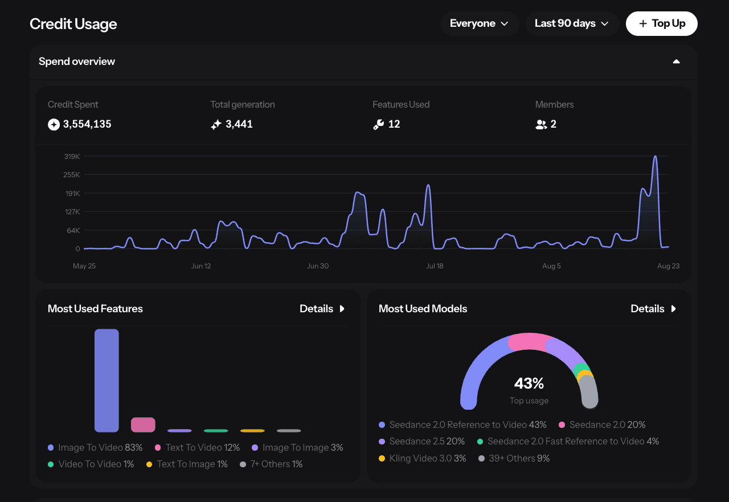
Task: Click Seedance 2.0 Fast Reference to Video label
Action: (574, 442)
